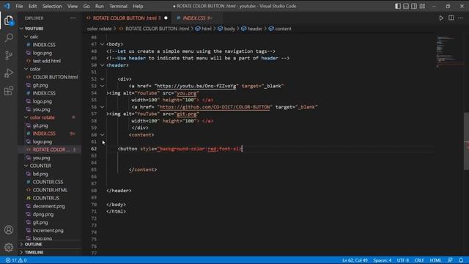Open Run menu
This screenshot has width=469, height=264.
pos(100,6)
